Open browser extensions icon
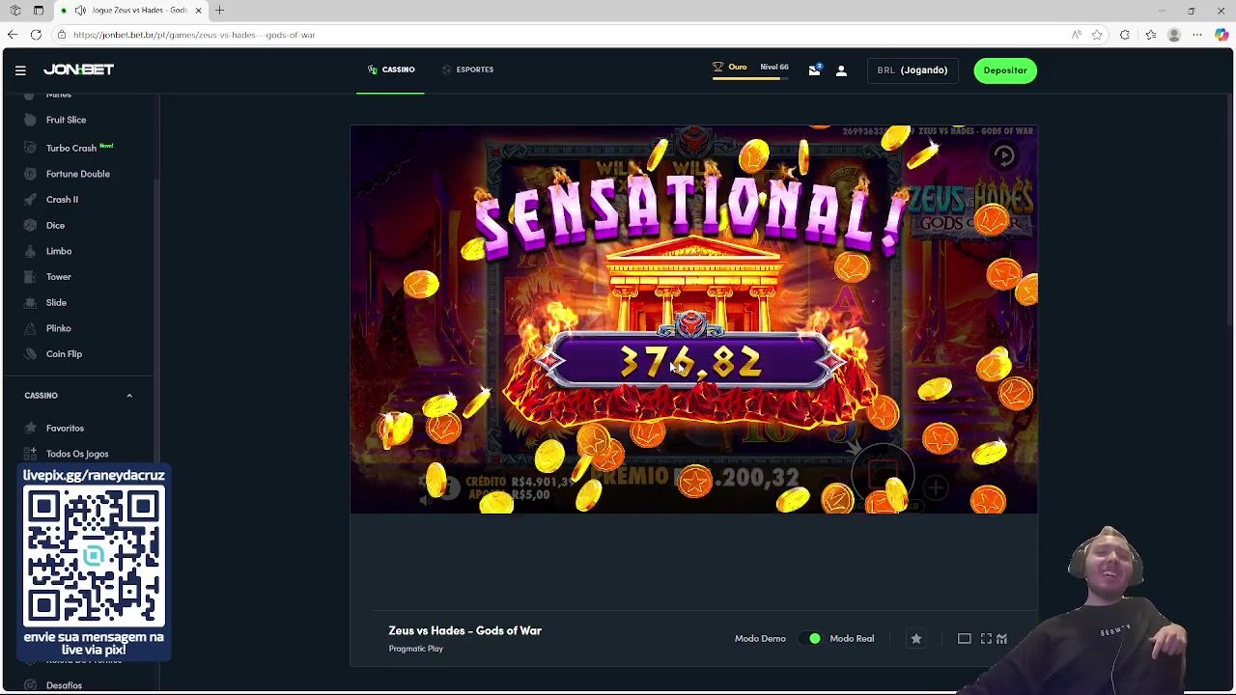Image resolution: width=1236 pixels, height=695 pixels. (x=1125, y=35)
